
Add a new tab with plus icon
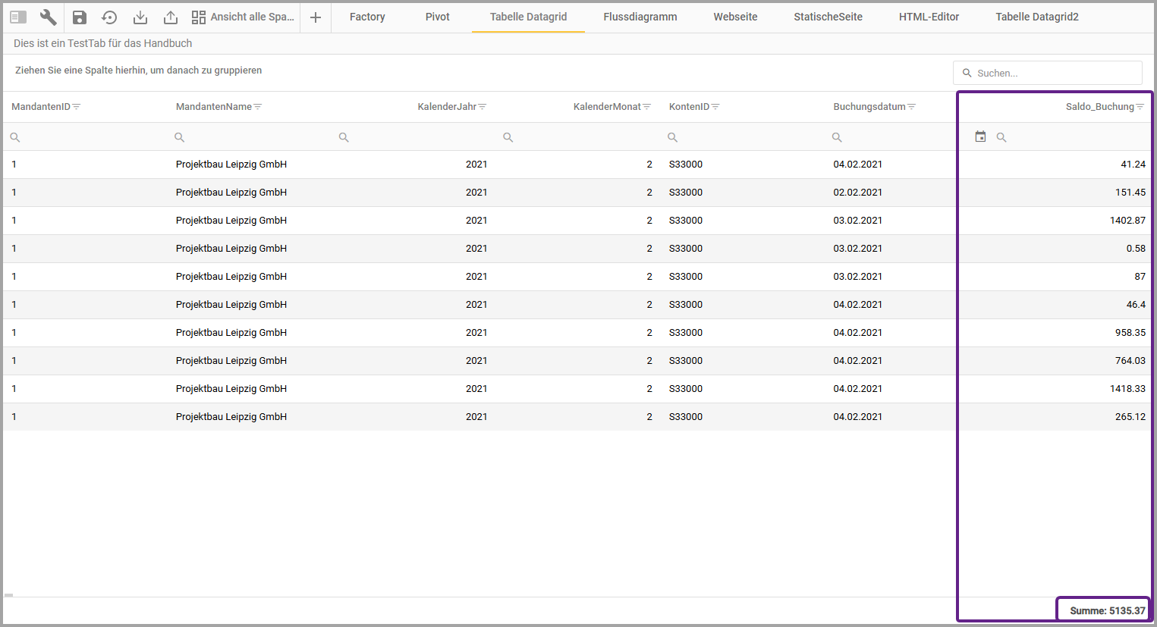pyautogui.click(x=316, y=17)
